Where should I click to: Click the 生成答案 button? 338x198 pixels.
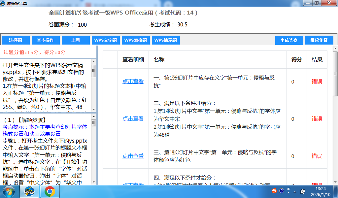pos(289,40)
